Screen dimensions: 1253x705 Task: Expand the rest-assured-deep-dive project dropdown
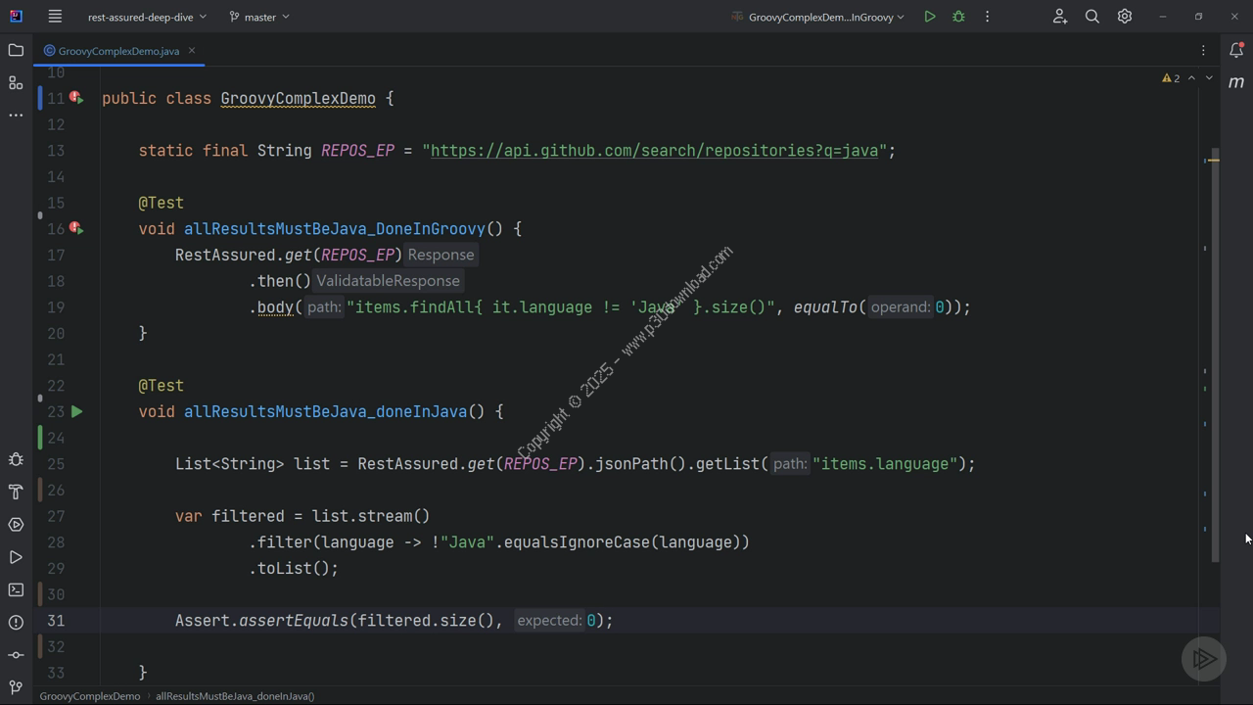point(147,17)
